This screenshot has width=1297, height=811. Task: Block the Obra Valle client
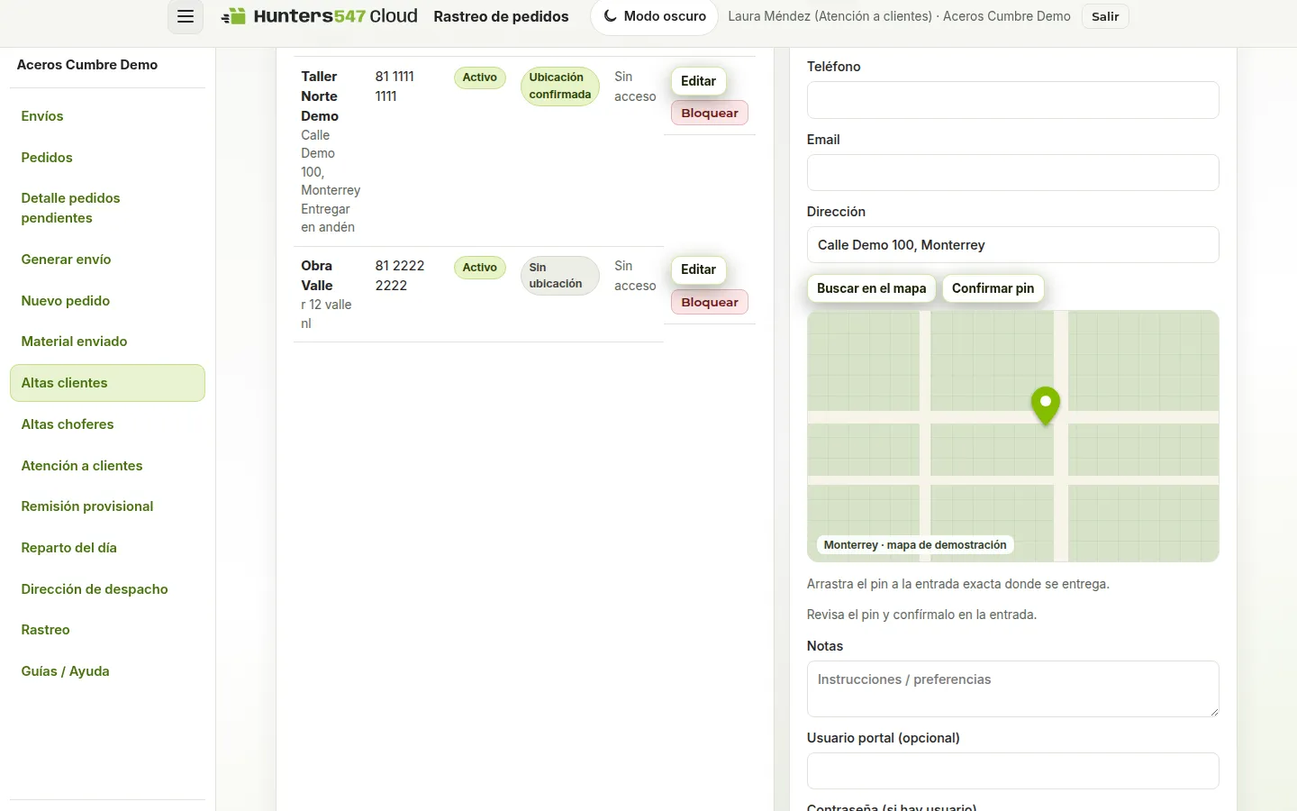(710, 302)
